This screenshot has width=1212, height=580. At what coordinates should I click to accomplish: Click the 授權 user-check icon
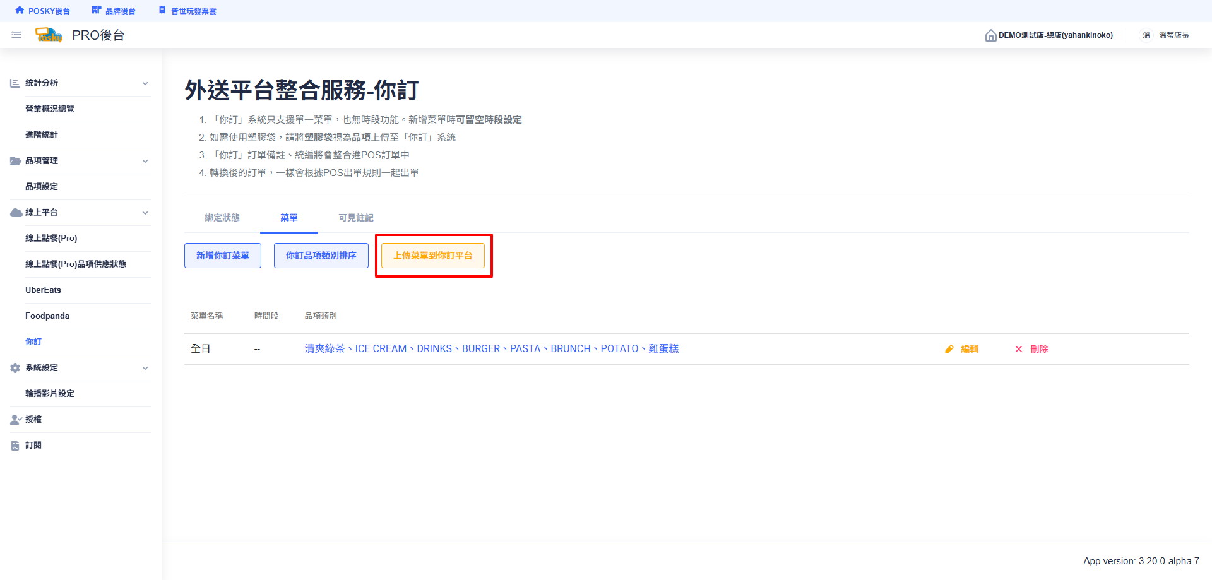pos(16,419)
